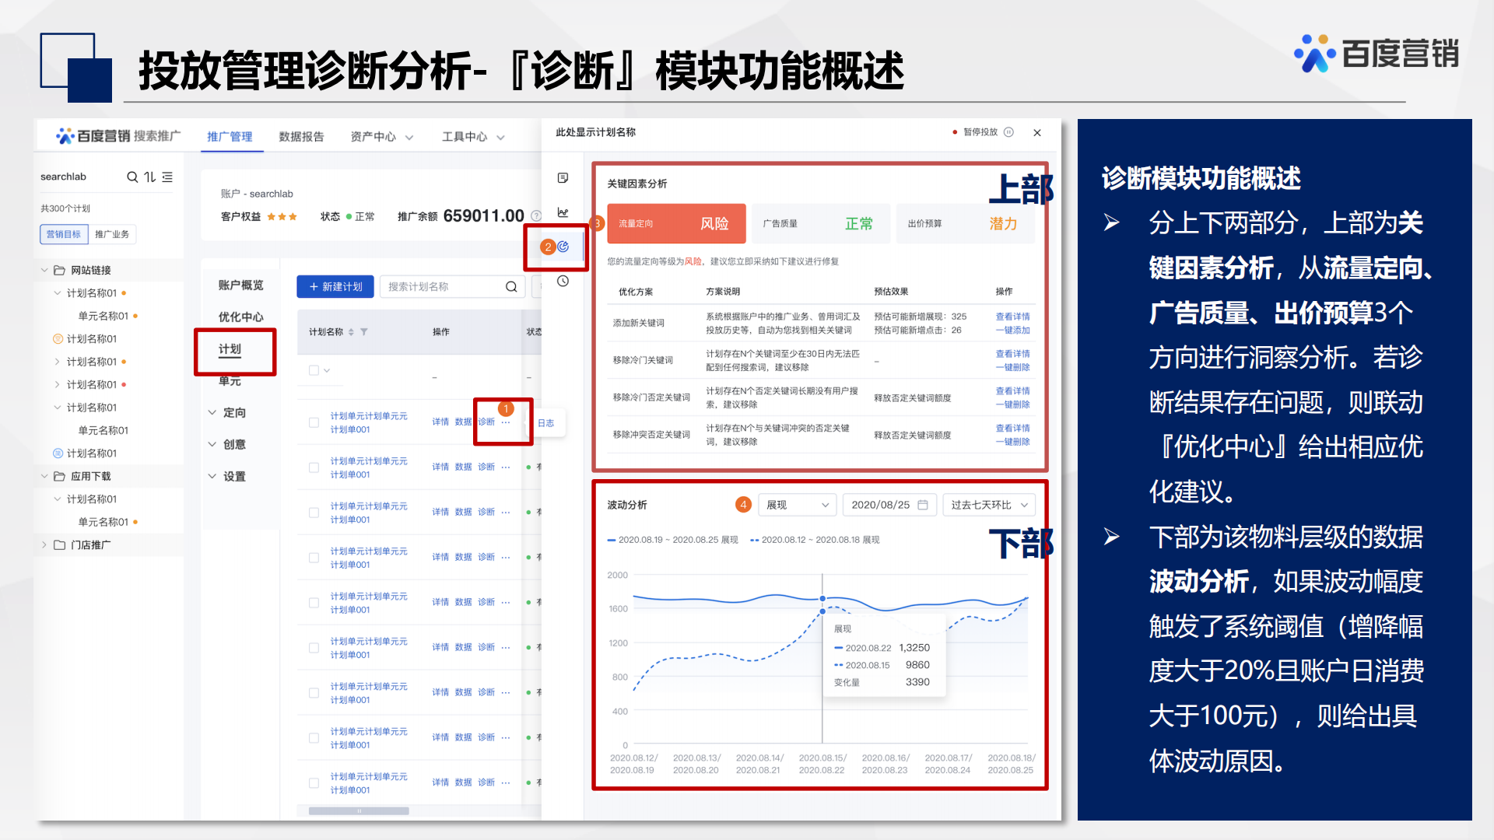Open the 2020/08/25 date picker field
The width and height of the screenshot is (1494, 840).
(x=889, y=505)
